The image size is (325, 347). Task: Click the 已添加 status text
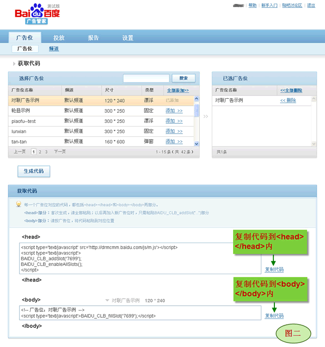click(172, 100)
